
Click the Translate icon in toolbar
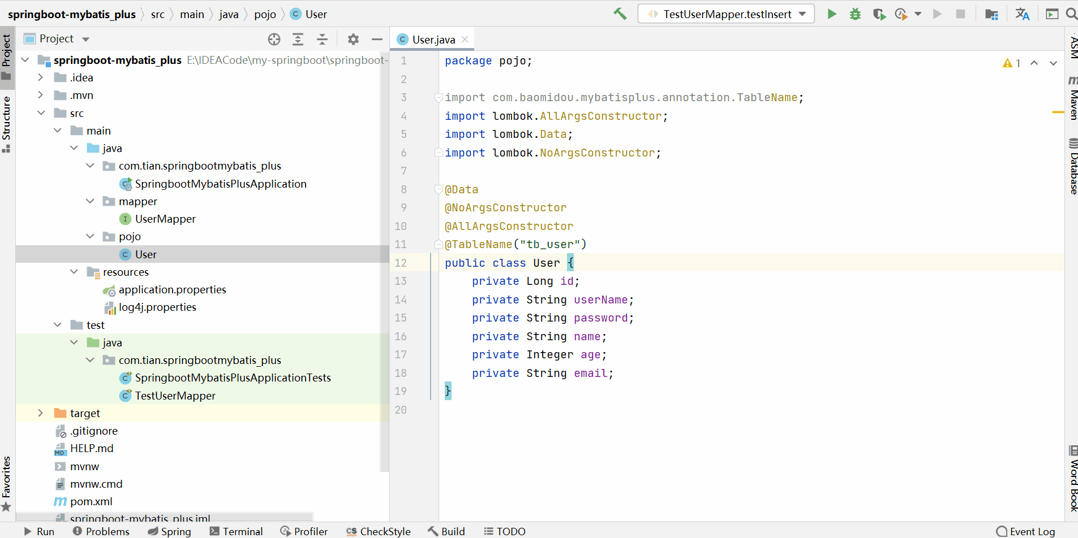pyautogui.click(x=1022, y=14)
